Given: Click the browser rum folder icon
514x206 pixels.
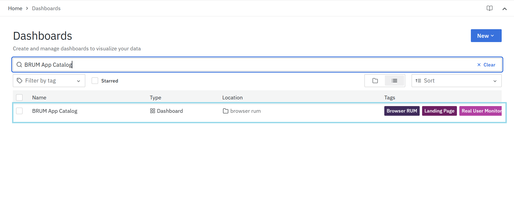Looking at the screenshot, I should tap(225, 111).
